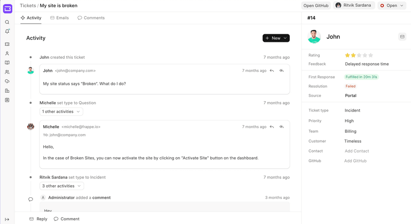Click ticket number #14
The image size is (411, 224).
[x=312, y=18]
